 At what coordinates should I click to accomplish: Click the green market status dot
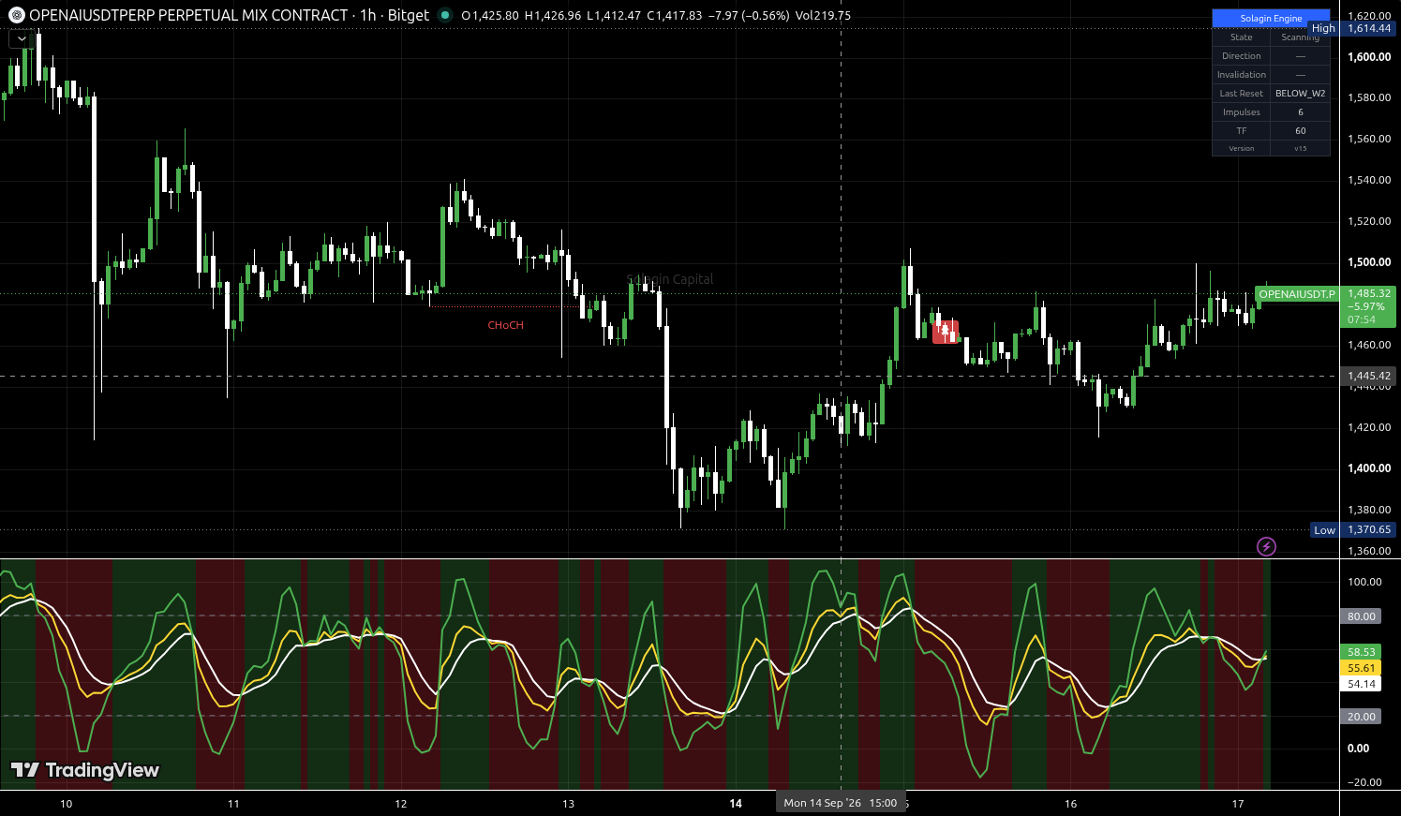[x=444, y=15]
